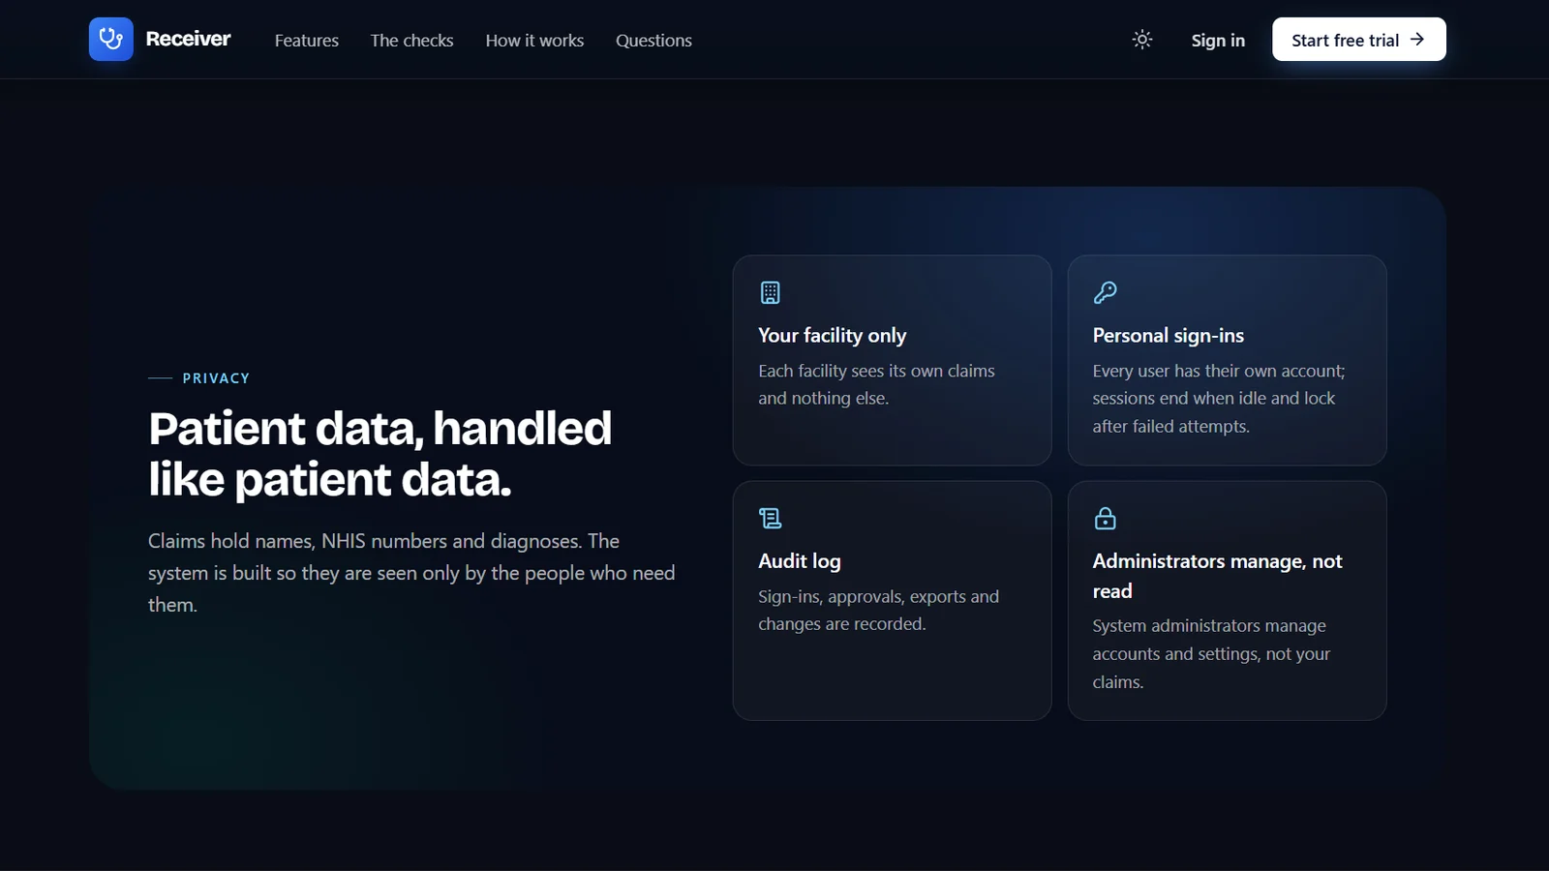This screenshot has width=1549, height=871.
Task: Click the Receiver stethoscope logo icon
Action: tap(111, 39)
